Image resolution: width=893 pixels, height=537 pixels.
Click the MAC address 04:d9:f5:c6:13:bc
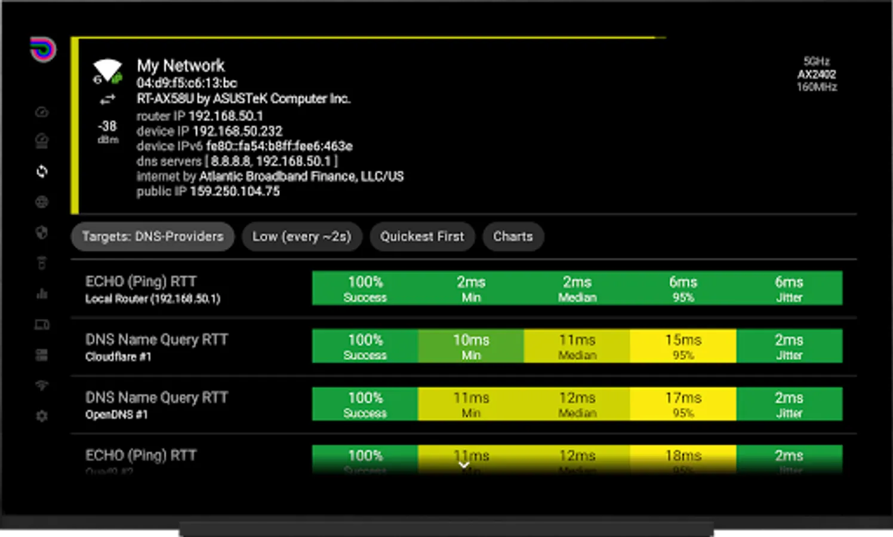point(187,83)
